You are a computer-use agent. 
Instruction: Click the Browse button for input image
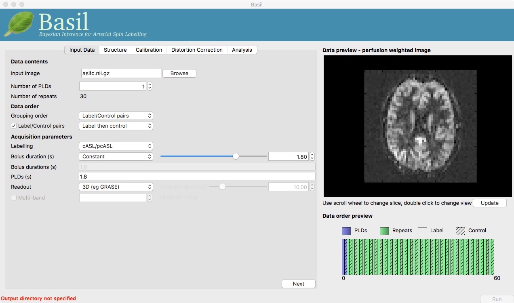point(179,73)
